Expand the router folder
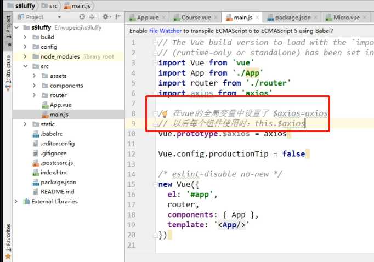Screen dimensions: 374x262 pos(35,95)
